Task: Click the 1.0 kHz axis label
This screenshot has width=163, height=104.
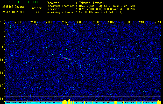Action: [x=2, y=47]
